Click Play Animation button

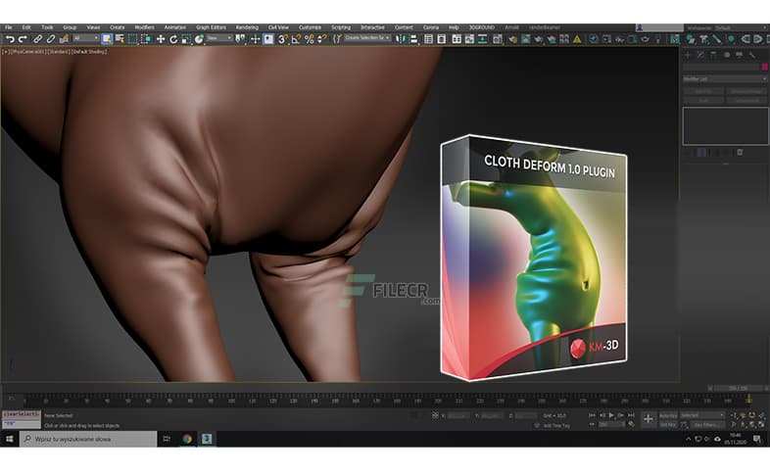click(611, 415)
